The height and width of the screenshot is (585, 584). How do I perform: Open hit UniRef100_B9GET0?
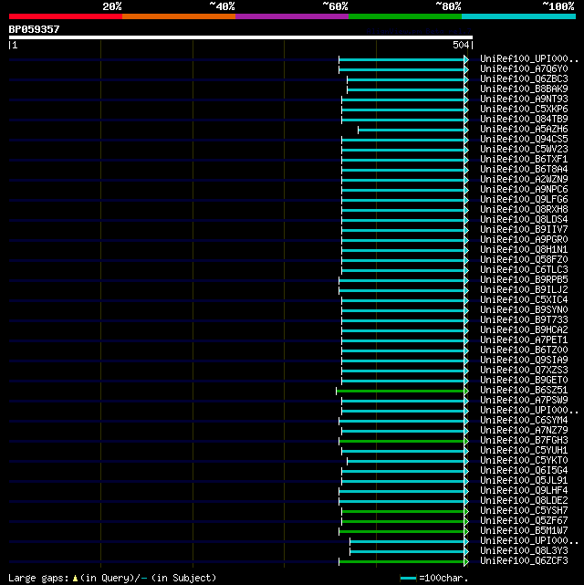tap(524, 381)
